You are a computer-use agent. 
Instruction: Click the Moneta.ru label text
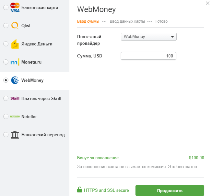coord(31,62)
